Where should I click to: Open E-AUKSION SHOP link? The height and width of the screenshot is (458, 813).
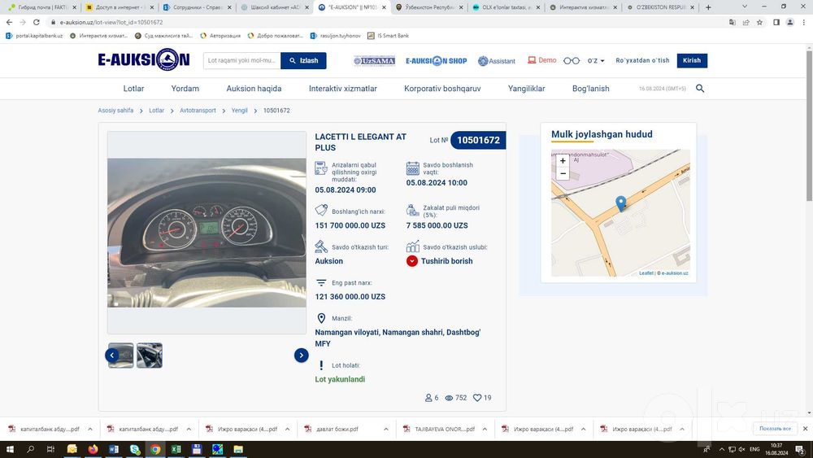coord(436,61)
